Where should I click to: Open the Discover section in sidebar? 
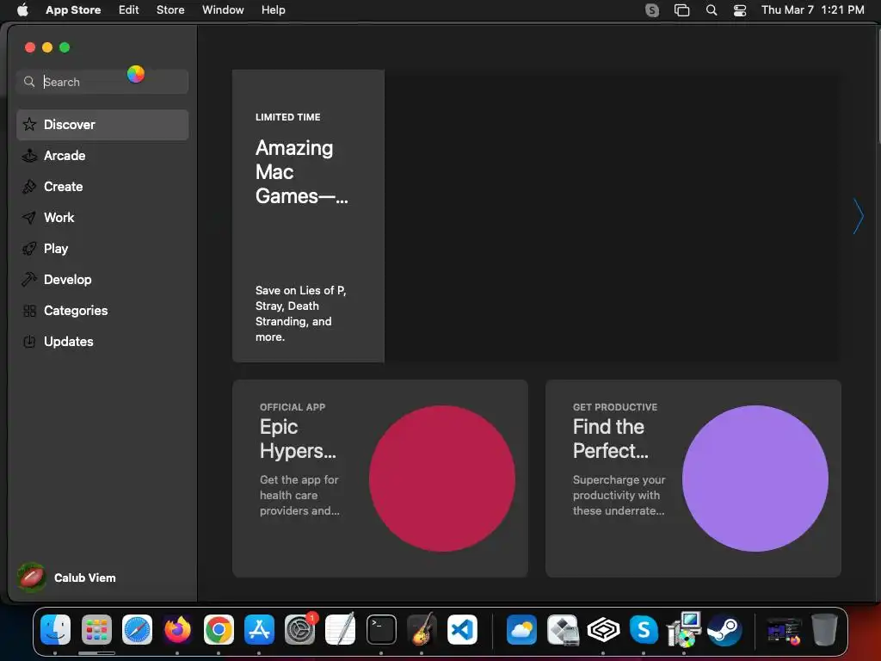[x=102, y=125]
